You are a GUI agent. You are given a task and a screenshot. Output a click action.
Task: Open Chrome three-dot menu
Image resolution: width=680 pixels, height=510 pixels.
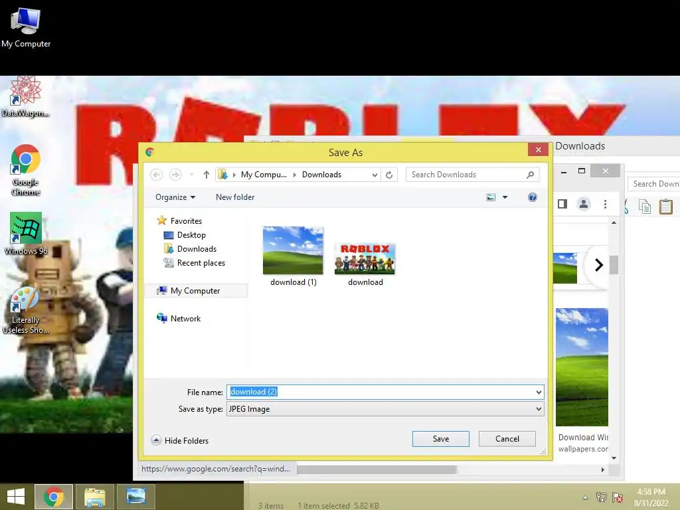tap(606, 204)
